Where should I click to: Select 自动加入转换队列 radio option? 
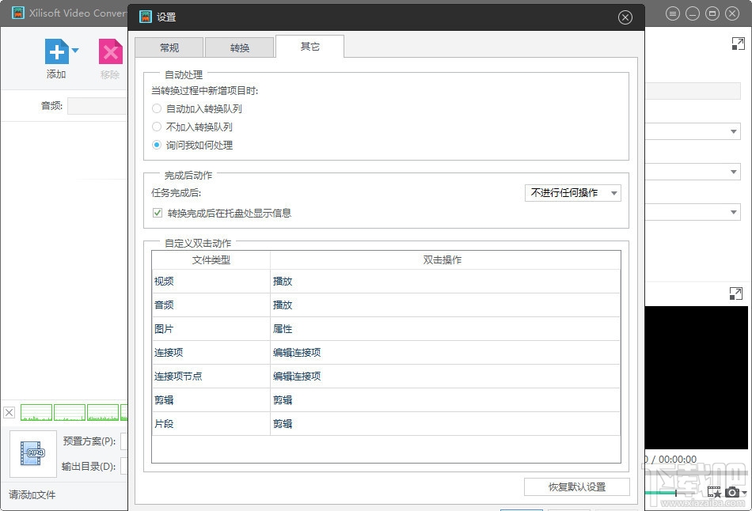point(157,108)
